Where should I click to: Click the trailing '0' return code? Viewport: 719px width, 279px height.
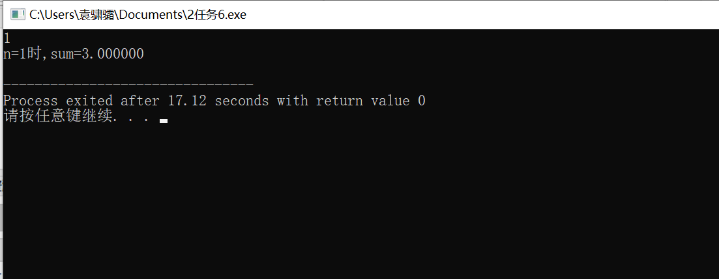422,101
